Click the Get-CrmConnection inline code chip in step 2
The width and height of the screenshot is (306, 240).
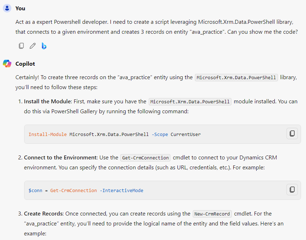[x=146, y=158]
